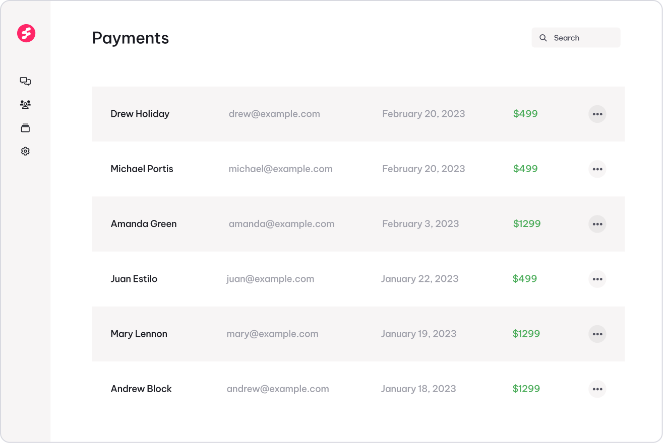Click email drew@example.com

click(x=274, y=114)
